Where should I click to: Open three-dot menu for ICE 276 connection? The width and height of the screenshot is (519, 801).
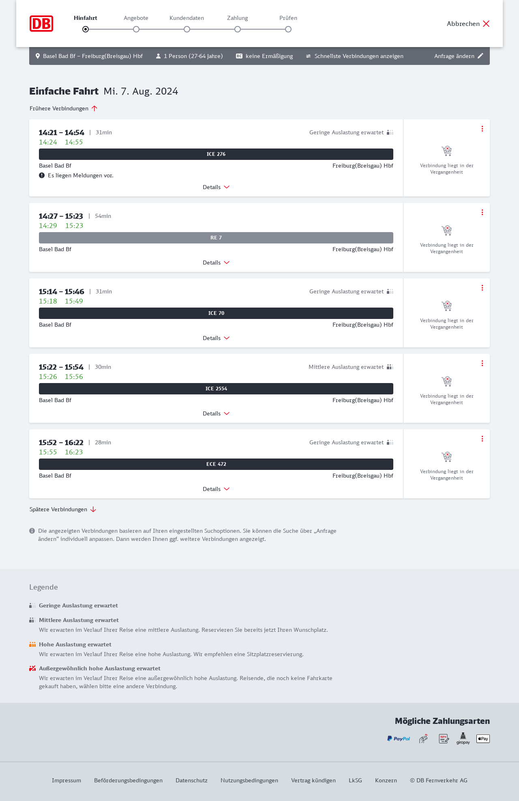click(x=482, y=129)
